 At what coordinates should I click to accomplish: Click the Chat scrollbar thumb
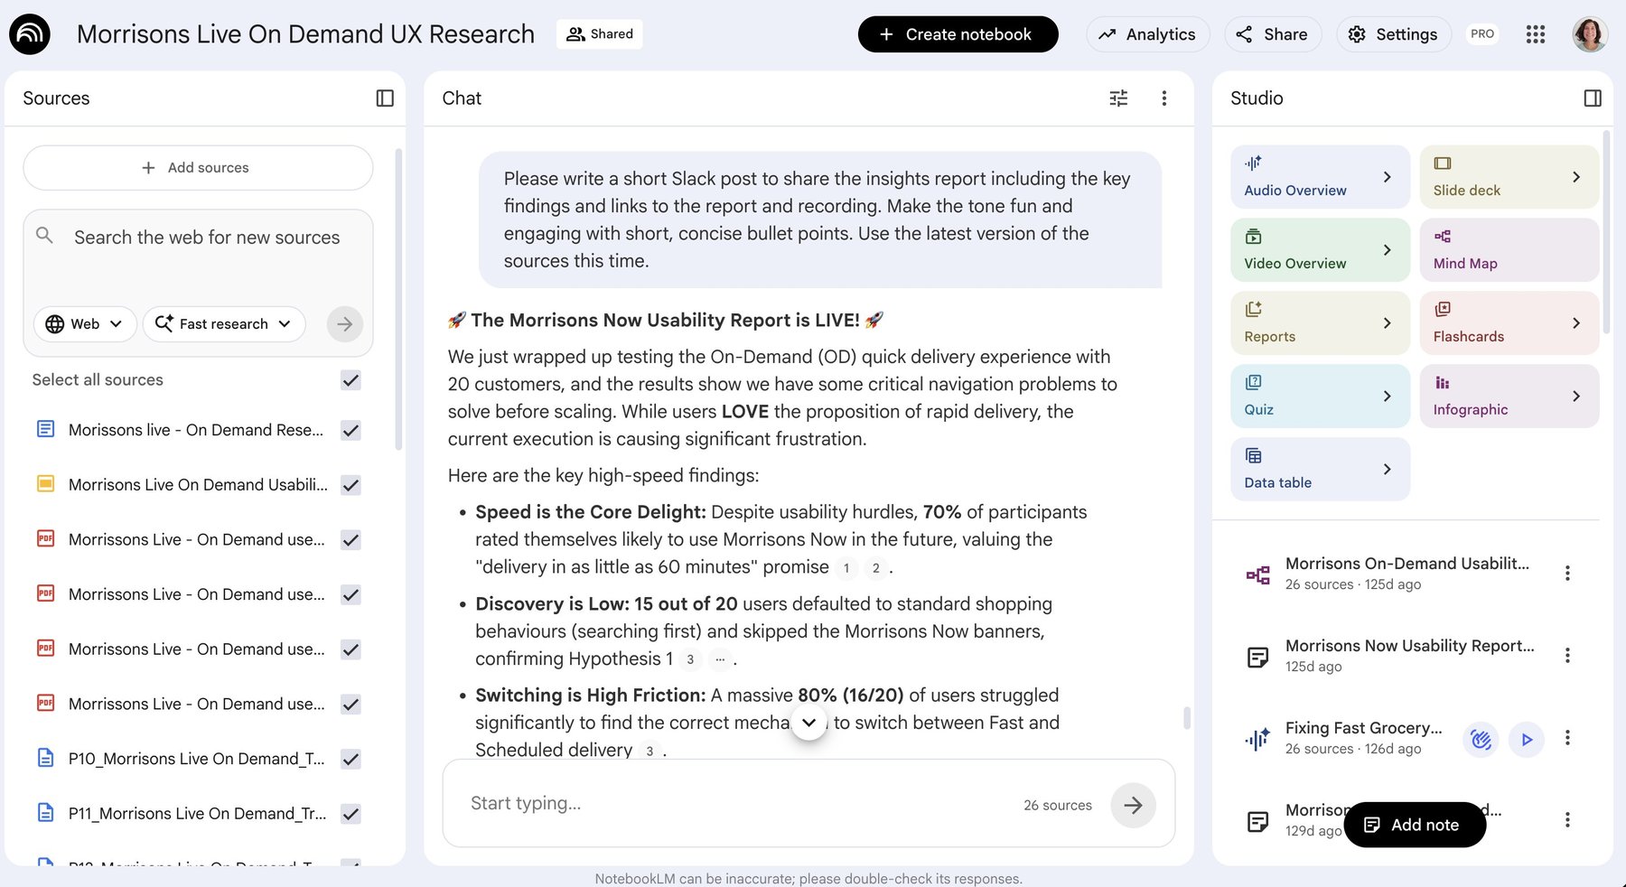click(x=1186, y=718)
